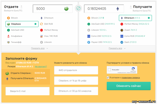Click the Perfect Money icon in Получаете list

122,24
